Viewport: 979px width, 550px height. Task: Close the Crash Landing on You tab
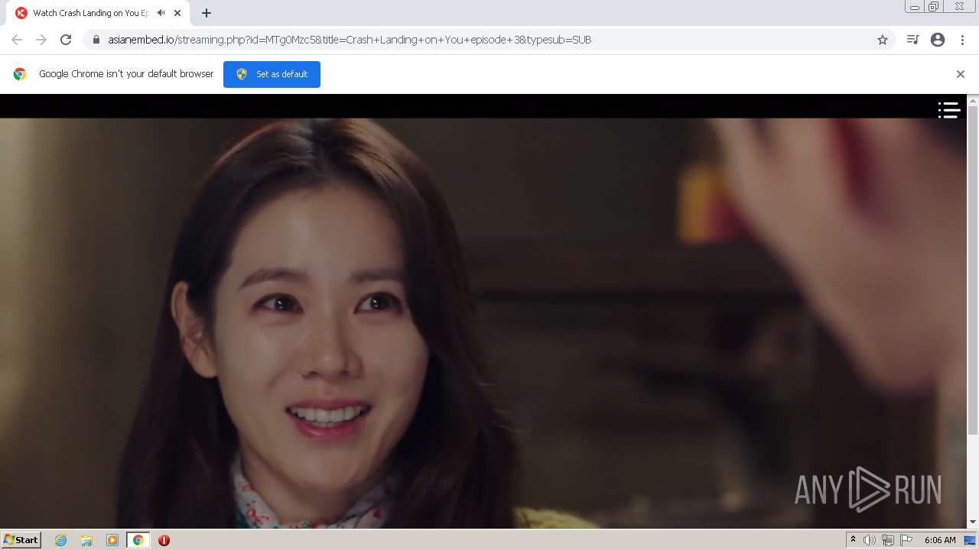coord(177,13)
